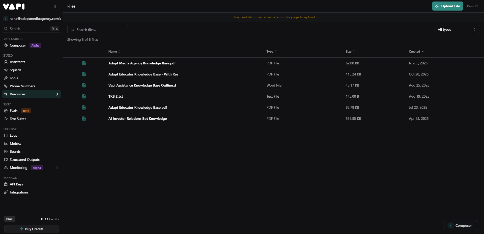Open the Docs link

[x=472, y=6]
